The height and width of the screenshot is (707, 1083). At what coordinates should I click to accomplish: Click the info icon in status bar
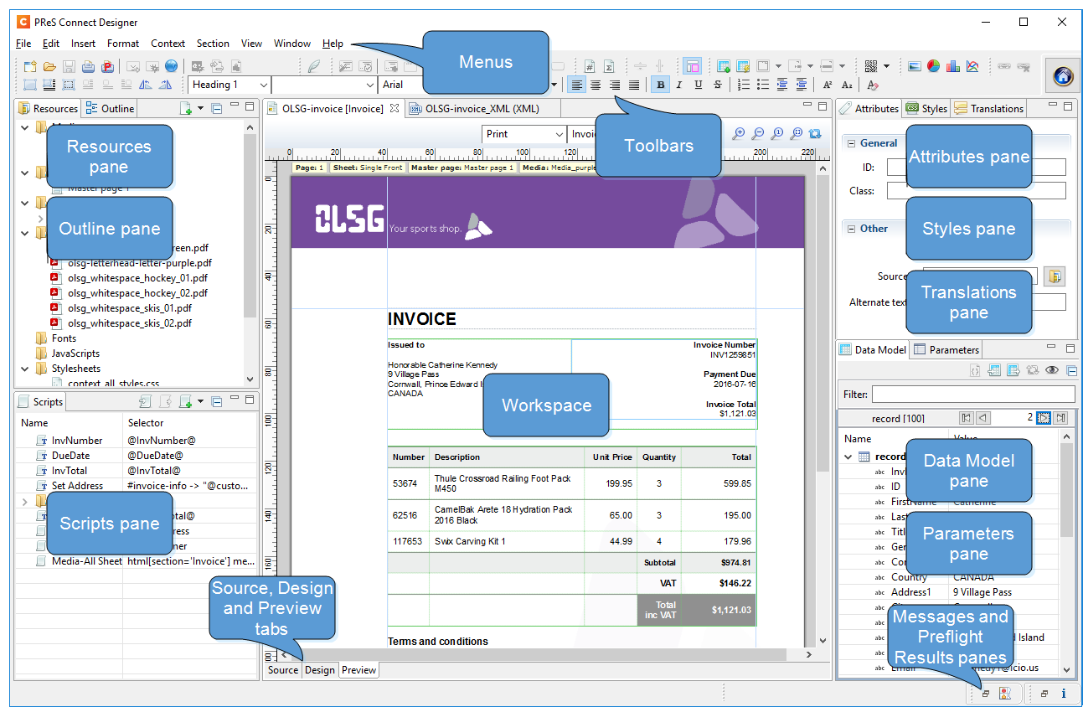tap(1064, 694)
